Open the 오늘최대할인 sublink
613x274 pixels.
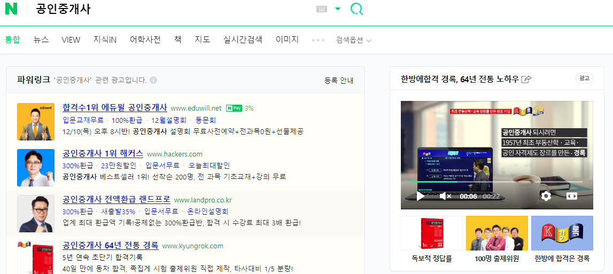point(209,166)
